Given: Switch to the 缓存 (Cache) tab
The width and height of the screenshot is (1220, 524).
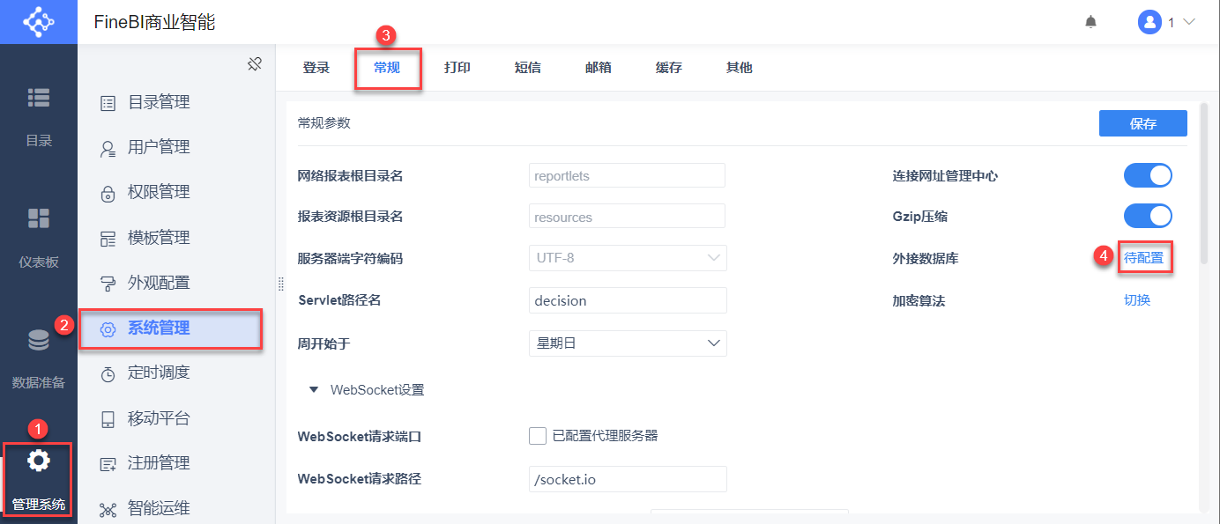Looking at the screenshot, I should coord(668,67).
